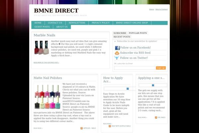
Task: Click Read more under one step gels post
Action: [x=142, y=117]
